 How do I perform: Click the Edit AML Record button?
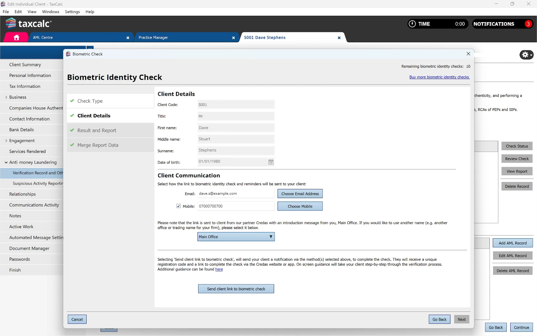513,256
